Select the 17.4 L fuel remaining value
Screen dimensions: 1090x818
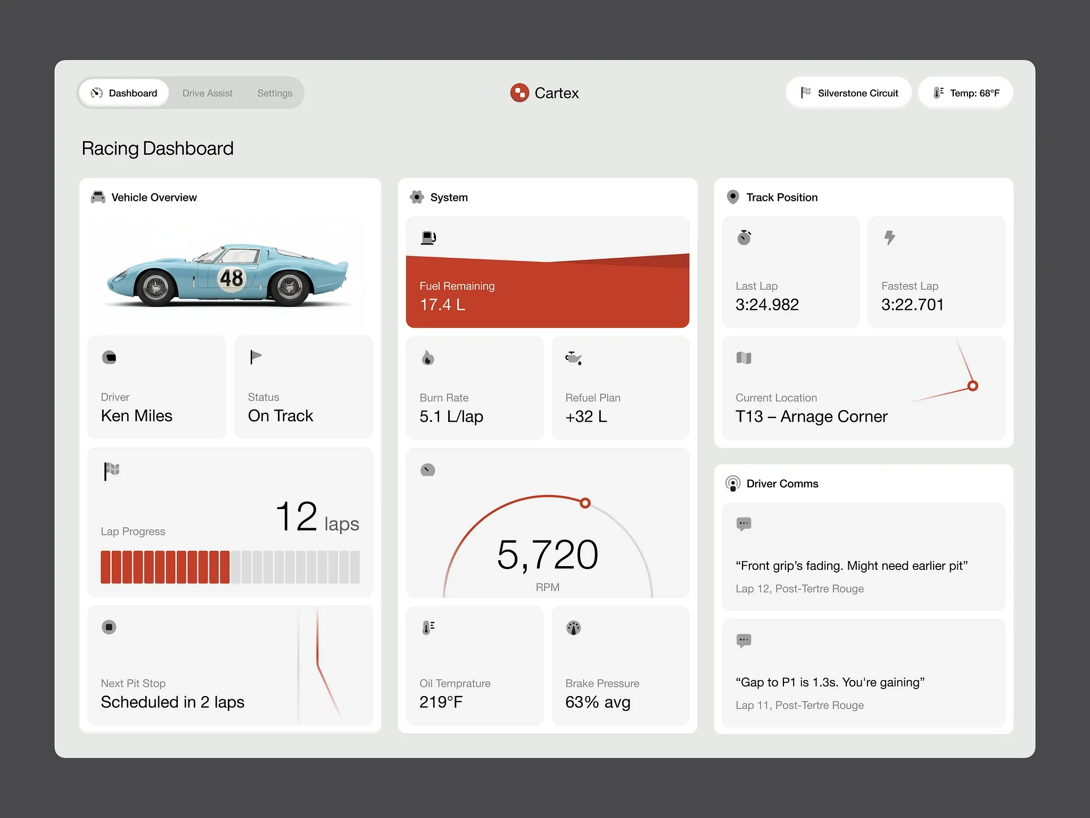coord(442,305)
